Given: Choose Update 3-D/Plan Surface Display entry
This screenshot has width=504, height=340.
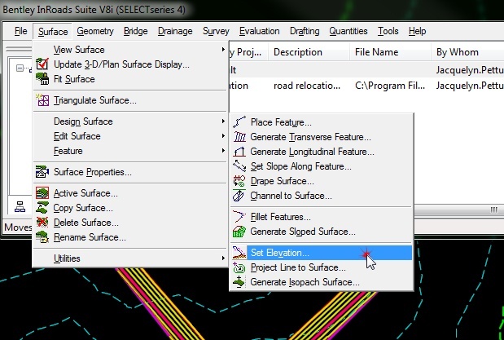Looking at the screenshot, I should click(x=129, y=64).
